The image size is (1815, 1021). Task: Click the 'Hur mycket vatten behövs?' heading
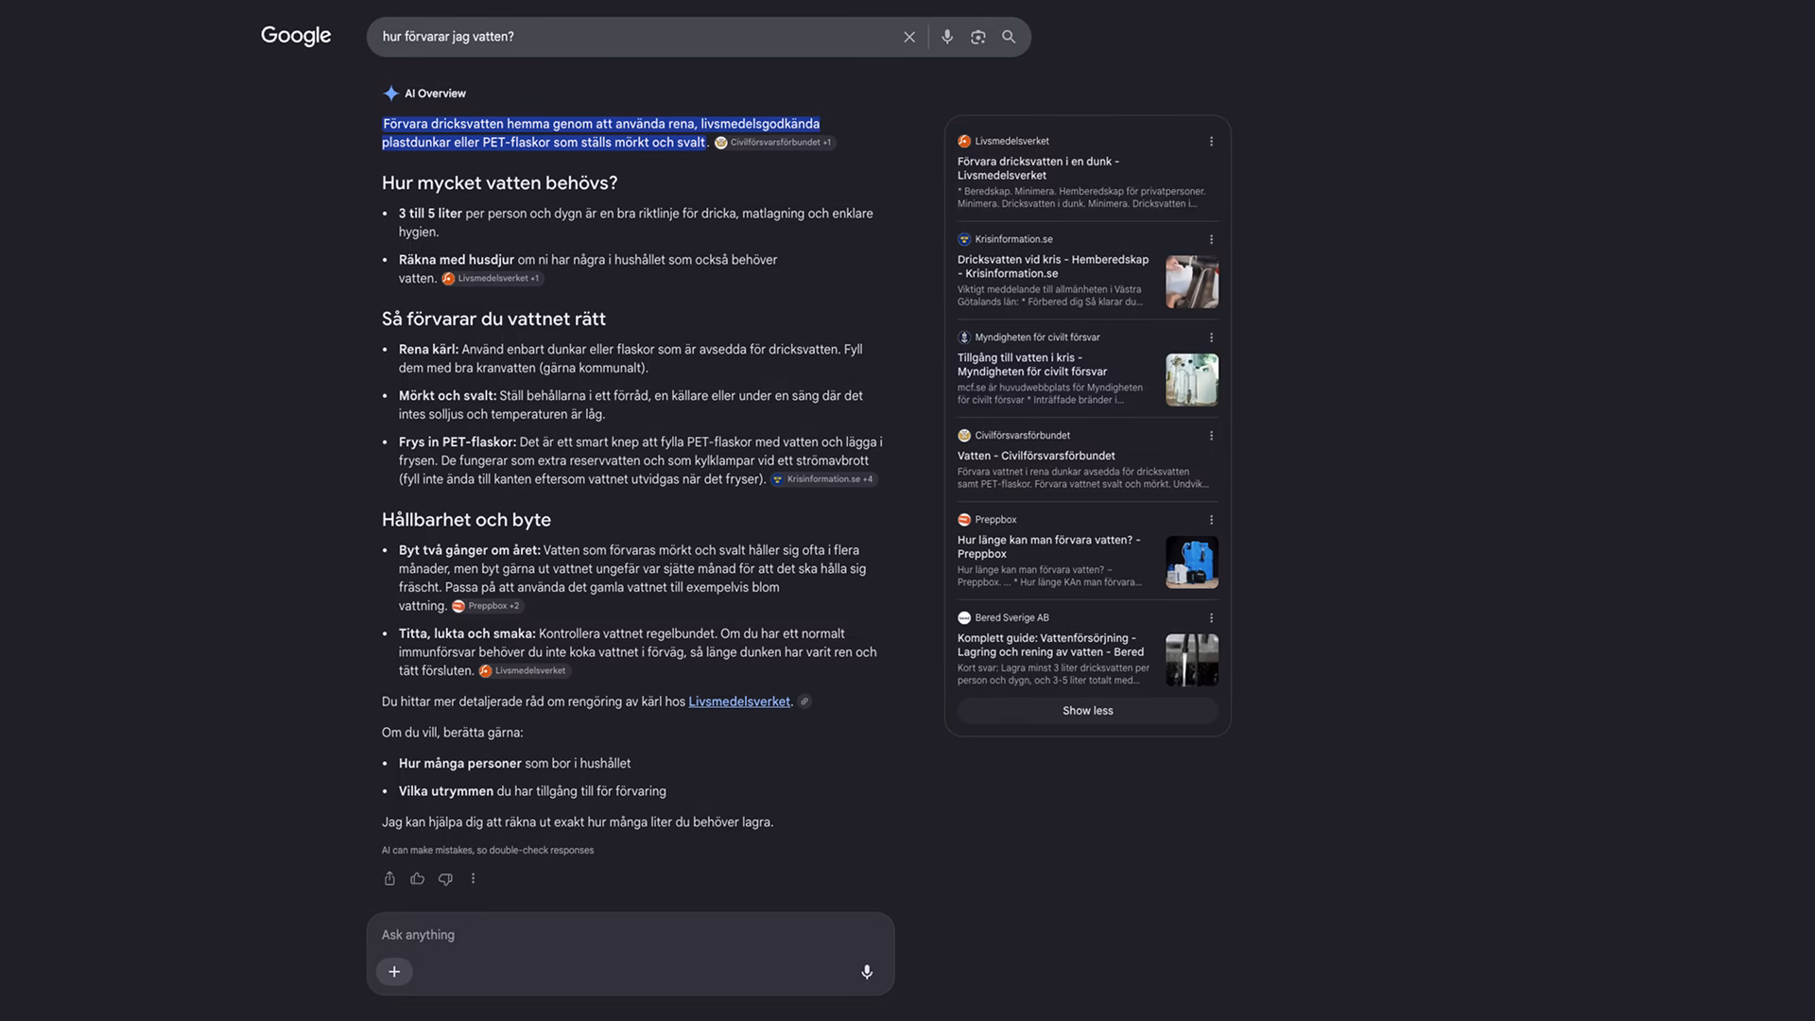pos(499,183)
